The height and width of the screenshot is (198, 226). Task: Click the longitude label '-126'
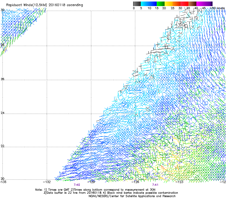point(135,182)
